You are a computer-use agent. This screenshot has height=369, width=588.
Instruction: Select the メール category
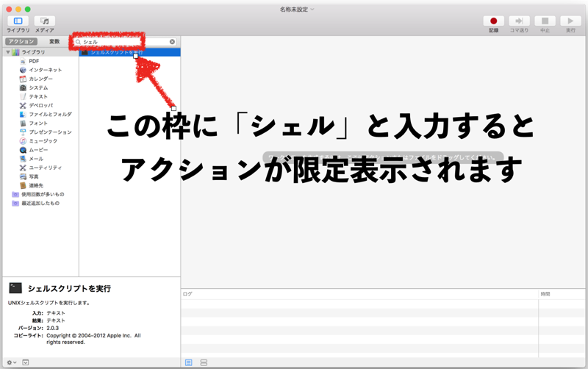(36, 159)
